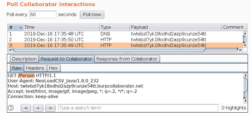Click the plus search options button
The image size is (251, 113).
click(38, 108)
